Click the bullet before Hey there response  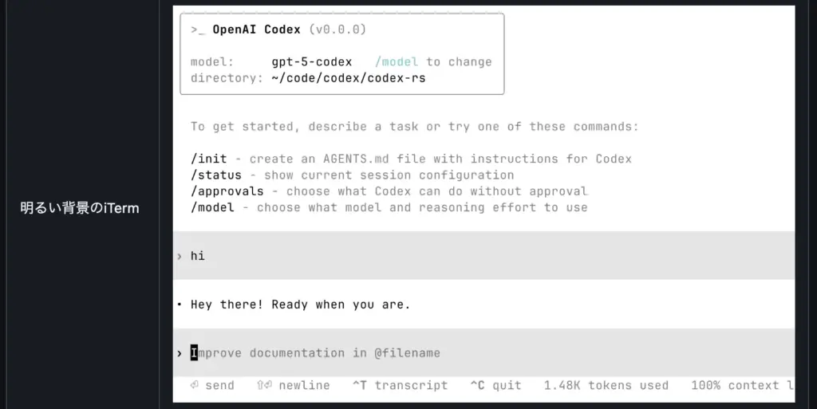(180, 305)
